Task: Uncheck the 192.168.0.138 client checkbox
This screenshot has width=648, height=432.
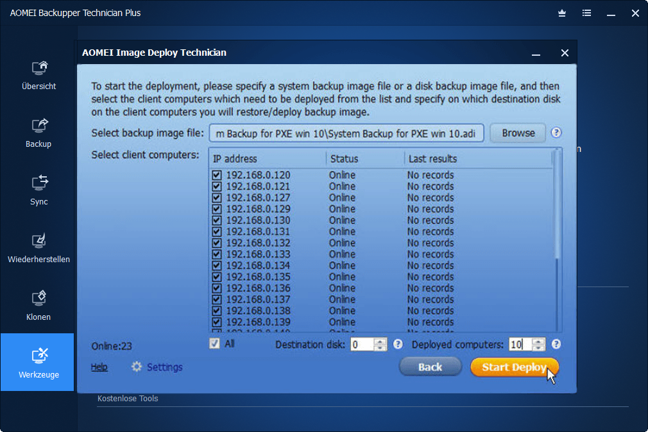Action: 217,311
